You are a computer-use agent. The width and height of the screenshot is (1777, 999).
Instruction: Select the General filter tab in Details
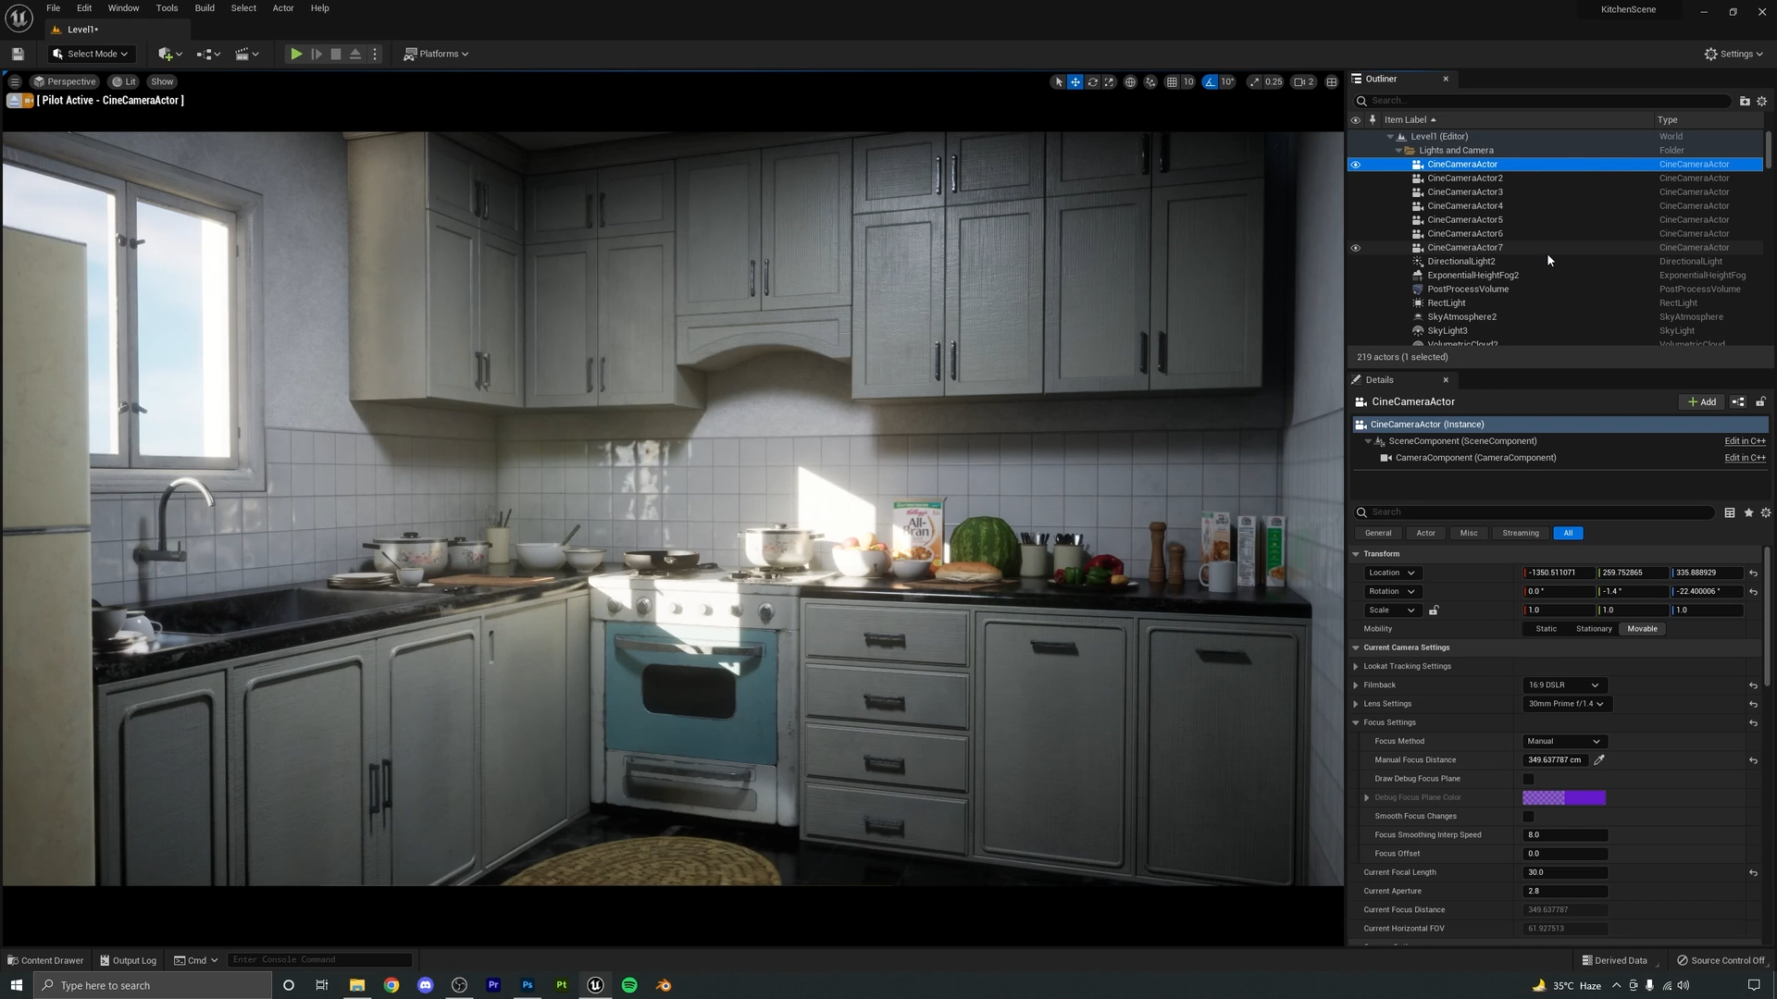[x=1378, y=534]
